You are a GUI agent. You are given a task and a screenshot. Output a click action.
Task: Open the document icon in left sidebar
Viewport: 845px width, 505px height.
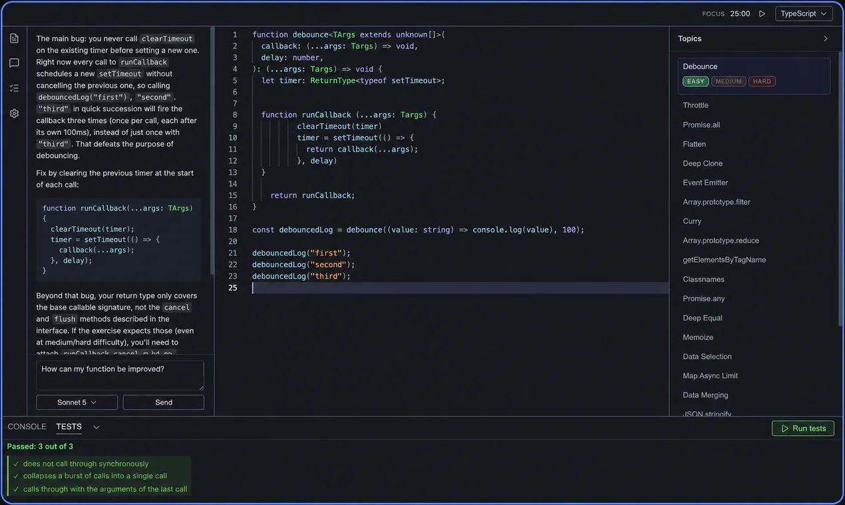(14, 39)
